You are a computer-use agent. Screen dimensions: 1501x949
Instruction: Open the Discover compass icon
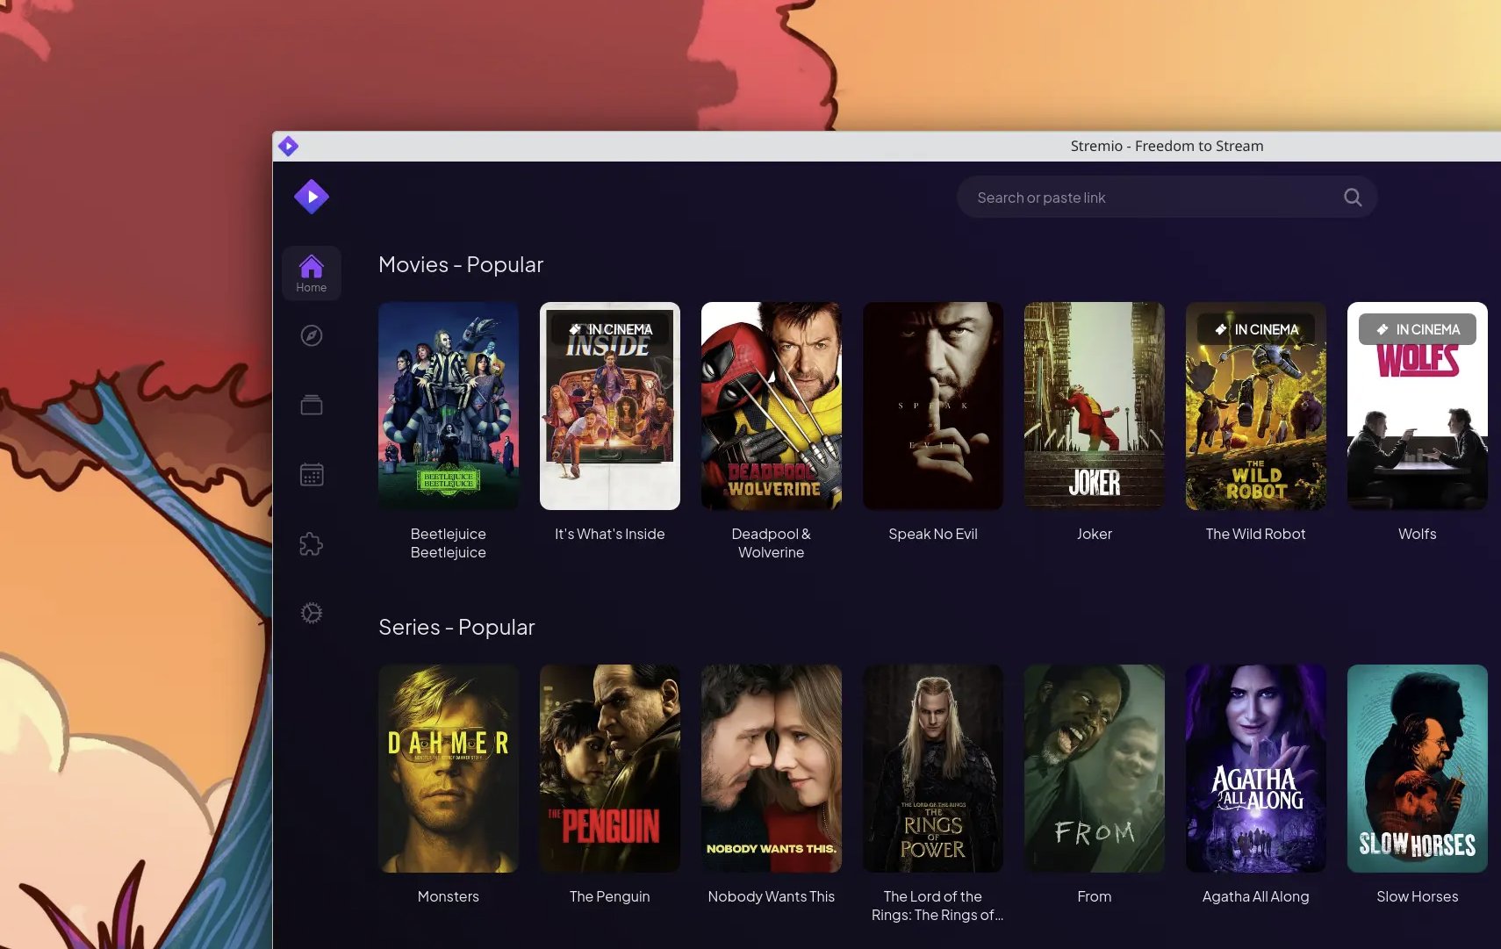[312, 335]
